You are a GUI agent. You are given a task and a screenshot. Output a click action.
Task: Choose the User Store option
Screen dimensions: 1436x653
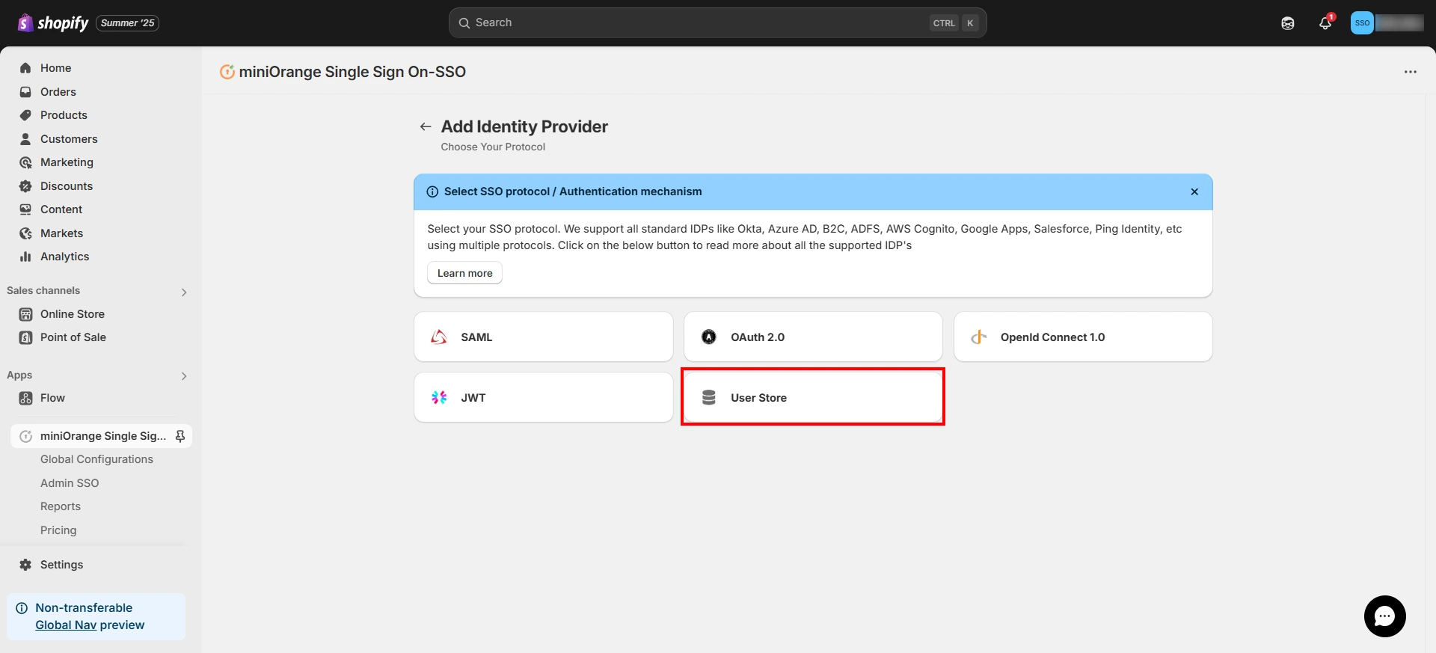(x=813, y=397)
